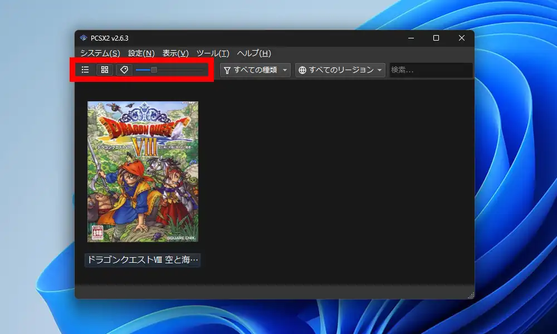Open the すべての種類 type filter dropdown
This screenshot has height=334, width=557.
pos(255,70)
